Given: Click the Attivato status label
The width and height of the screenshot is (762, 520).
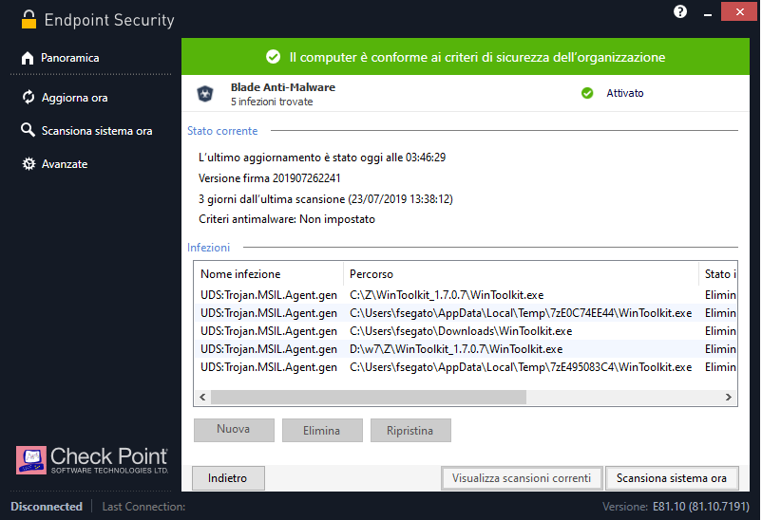Looking at the screenshot, I should tap(625, 93).
